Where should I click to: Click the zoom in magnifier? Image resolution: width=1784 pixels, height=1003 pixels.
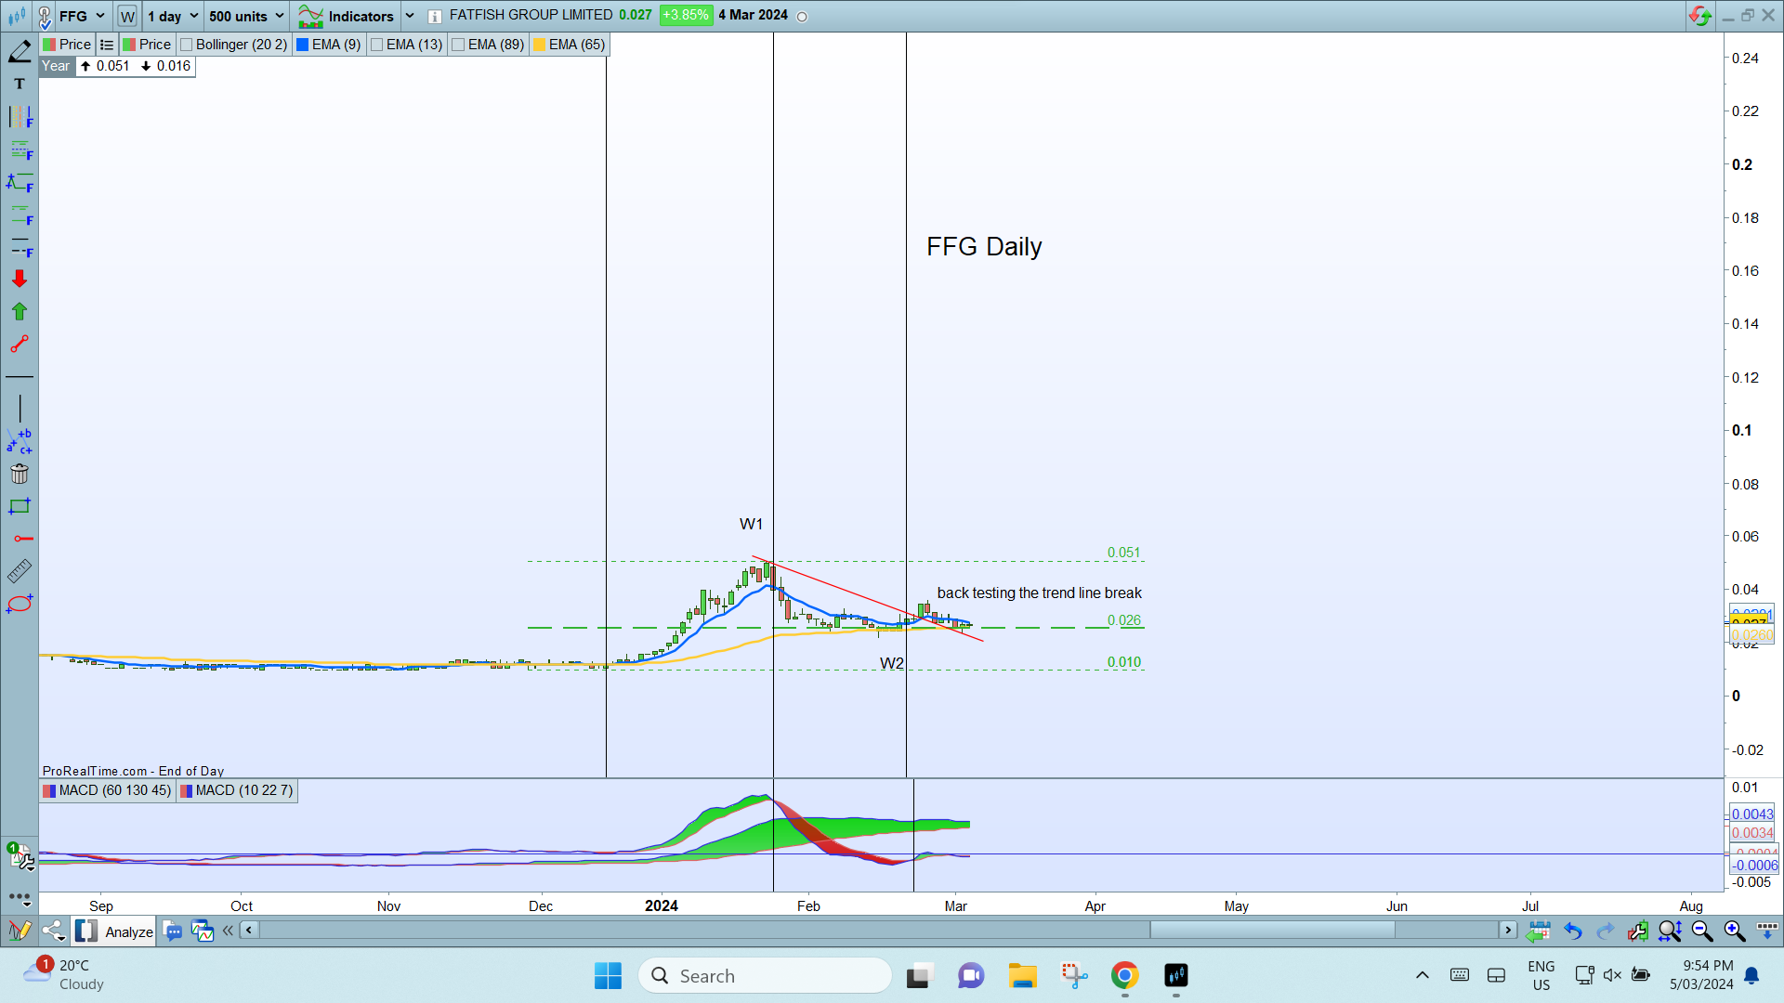(1734, 931)
